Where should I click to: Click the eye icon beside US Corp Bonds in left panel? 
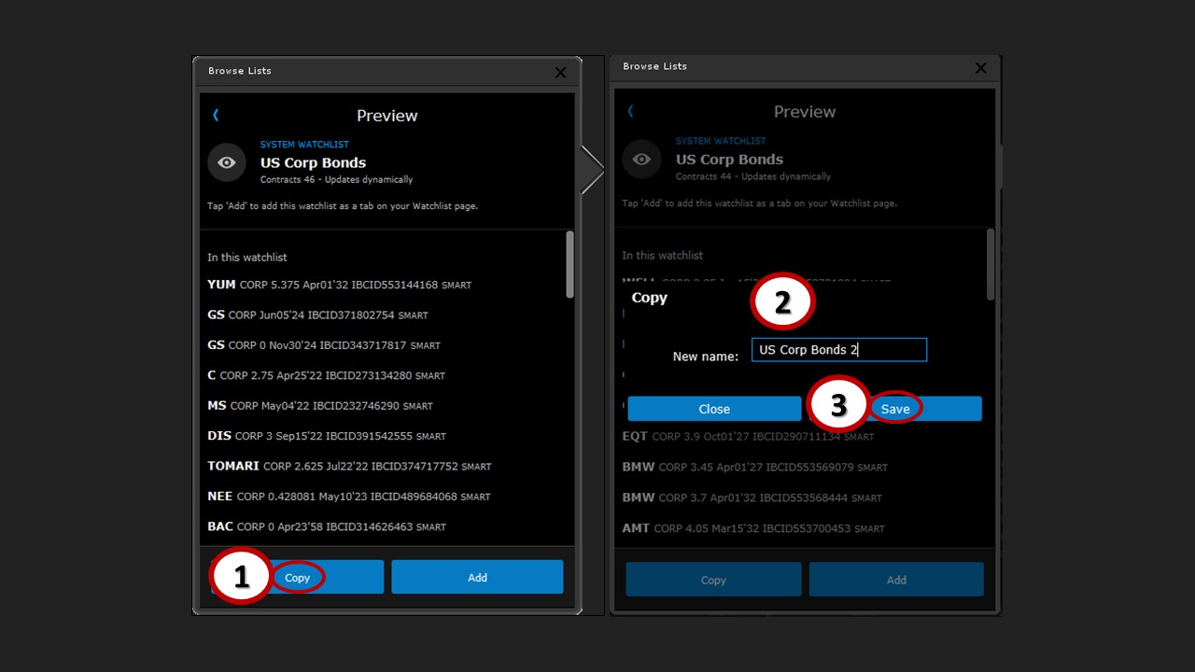(226, 162)
